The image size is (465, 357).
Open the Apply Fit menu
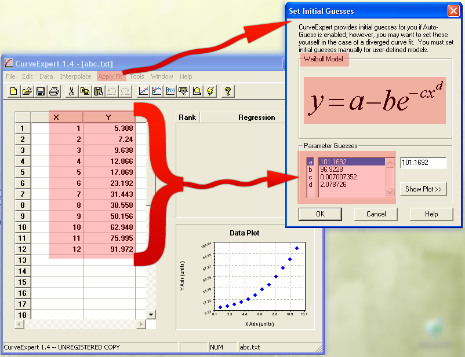[x=110, y=76]
